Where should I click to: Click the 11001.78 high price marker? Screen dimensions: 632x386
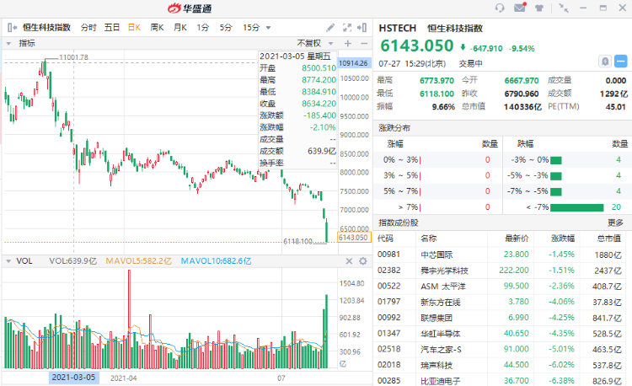73,57
